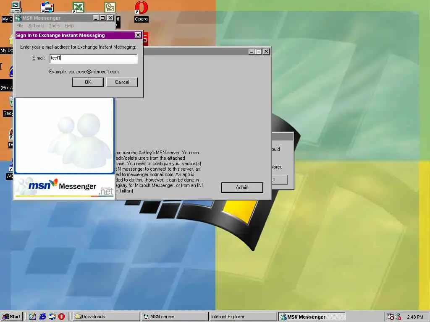Click the msn Messenger logo banner
Image resolution: width=430 pixels, height=322 pixels.
[x=65, y=186]
